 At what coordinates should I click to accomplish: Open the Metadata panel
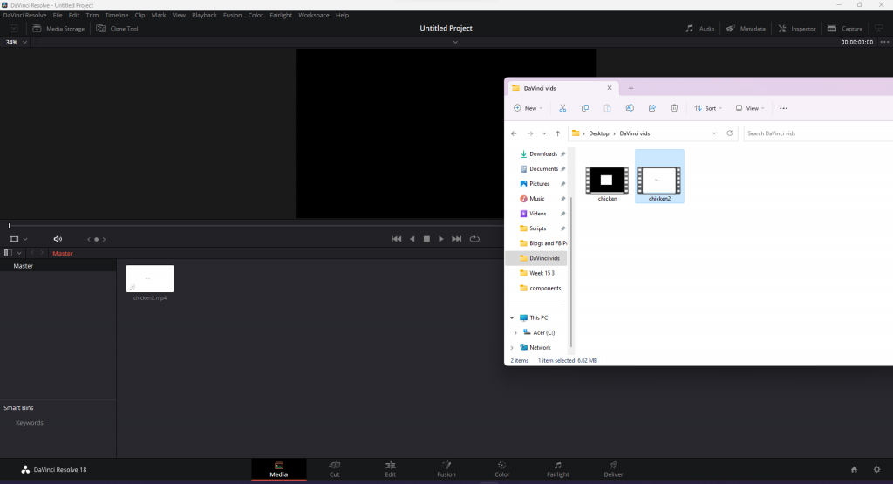tap(746, 29)
